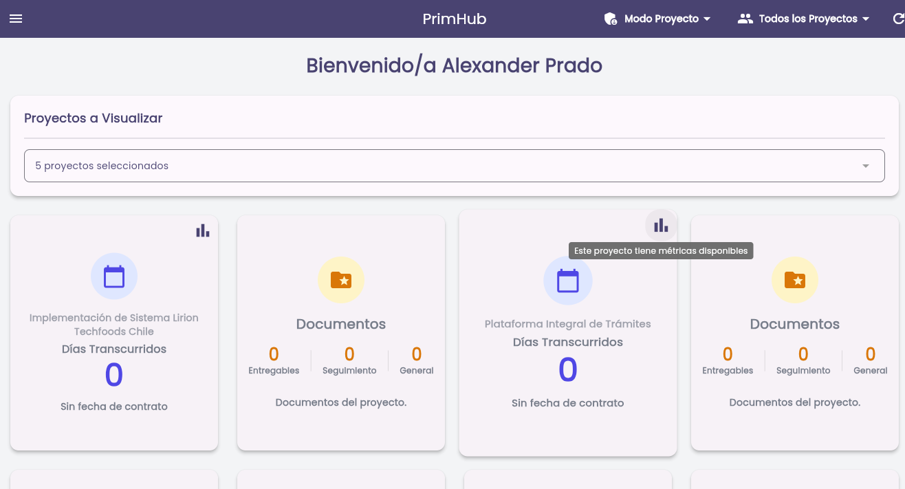This screenshot has width=905, height=489.
Task: Click metrics bar chart icon on Plataforma Integral card
Action: coord(661,225)
